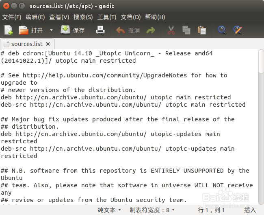The width and height of the screenshot is (264, 215).
Task: Open the 搜索(S) menu
Action: coord(83,17)
